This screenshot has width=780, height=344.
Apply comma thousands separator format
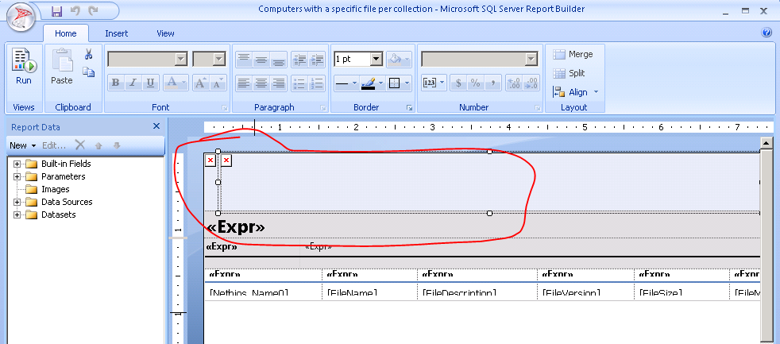(x=493, y=83)
